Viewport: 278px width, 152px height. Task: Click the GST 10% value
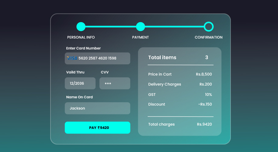[208, 95]
